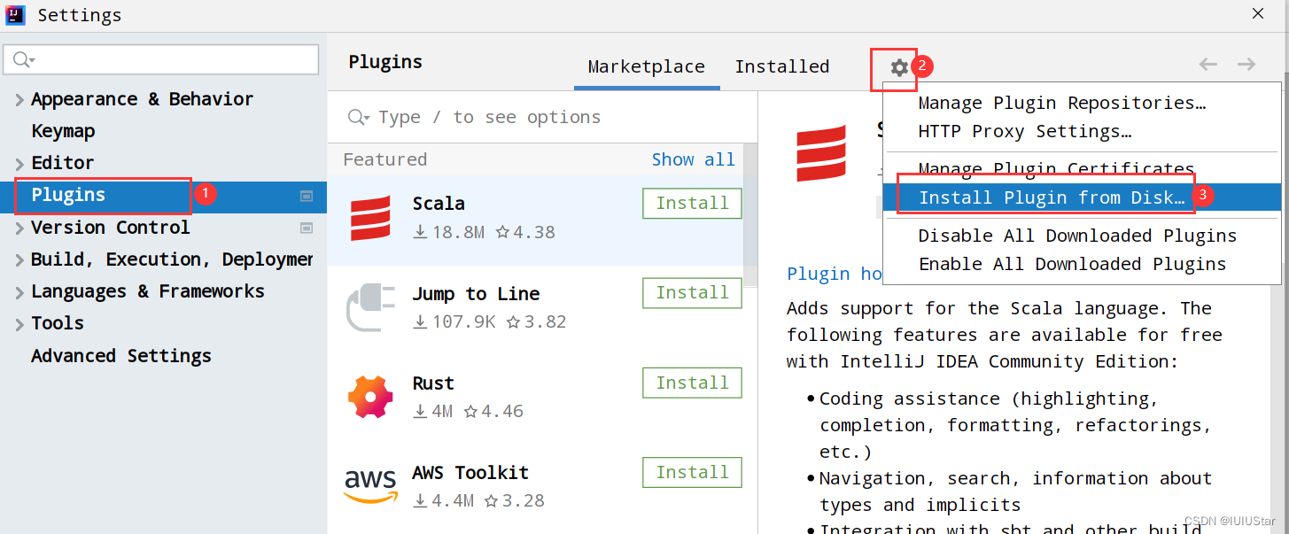Choose Install Plugin from Disk menu item

coord(1082,197)
